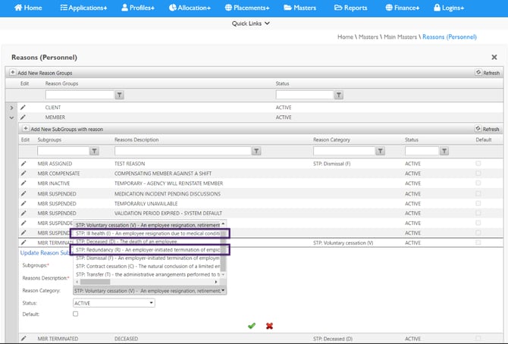Collapse the expanded MEMBER group row
Image resolution: width=508 pixels, height=344 pixels.
(x=11, y=117)
